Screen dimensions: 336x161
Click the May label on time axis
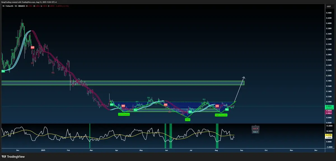pyautogui.click(x=141, y=150)
